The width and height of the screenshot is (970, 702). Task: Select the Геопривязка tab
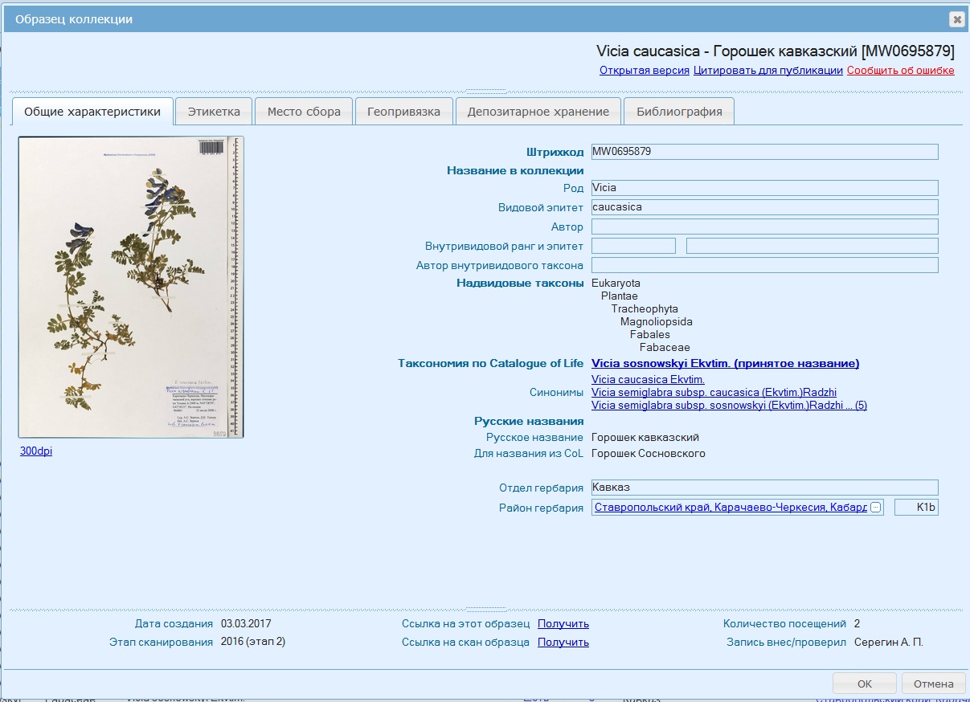coord(403,112)
